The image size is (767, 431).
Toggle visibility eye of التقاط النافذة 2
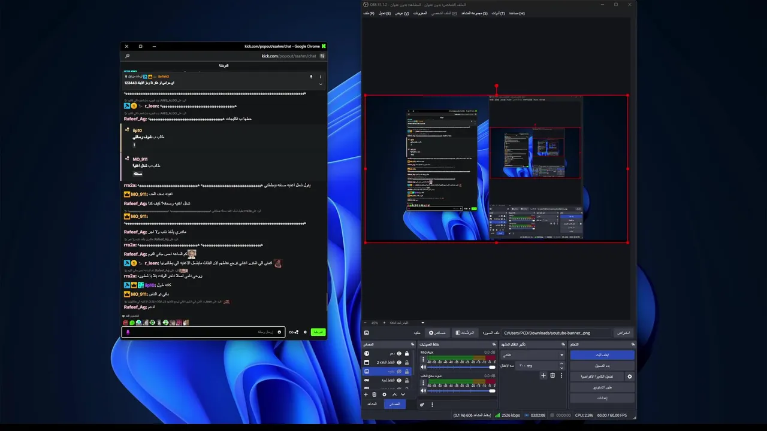(x=399, y=362)
